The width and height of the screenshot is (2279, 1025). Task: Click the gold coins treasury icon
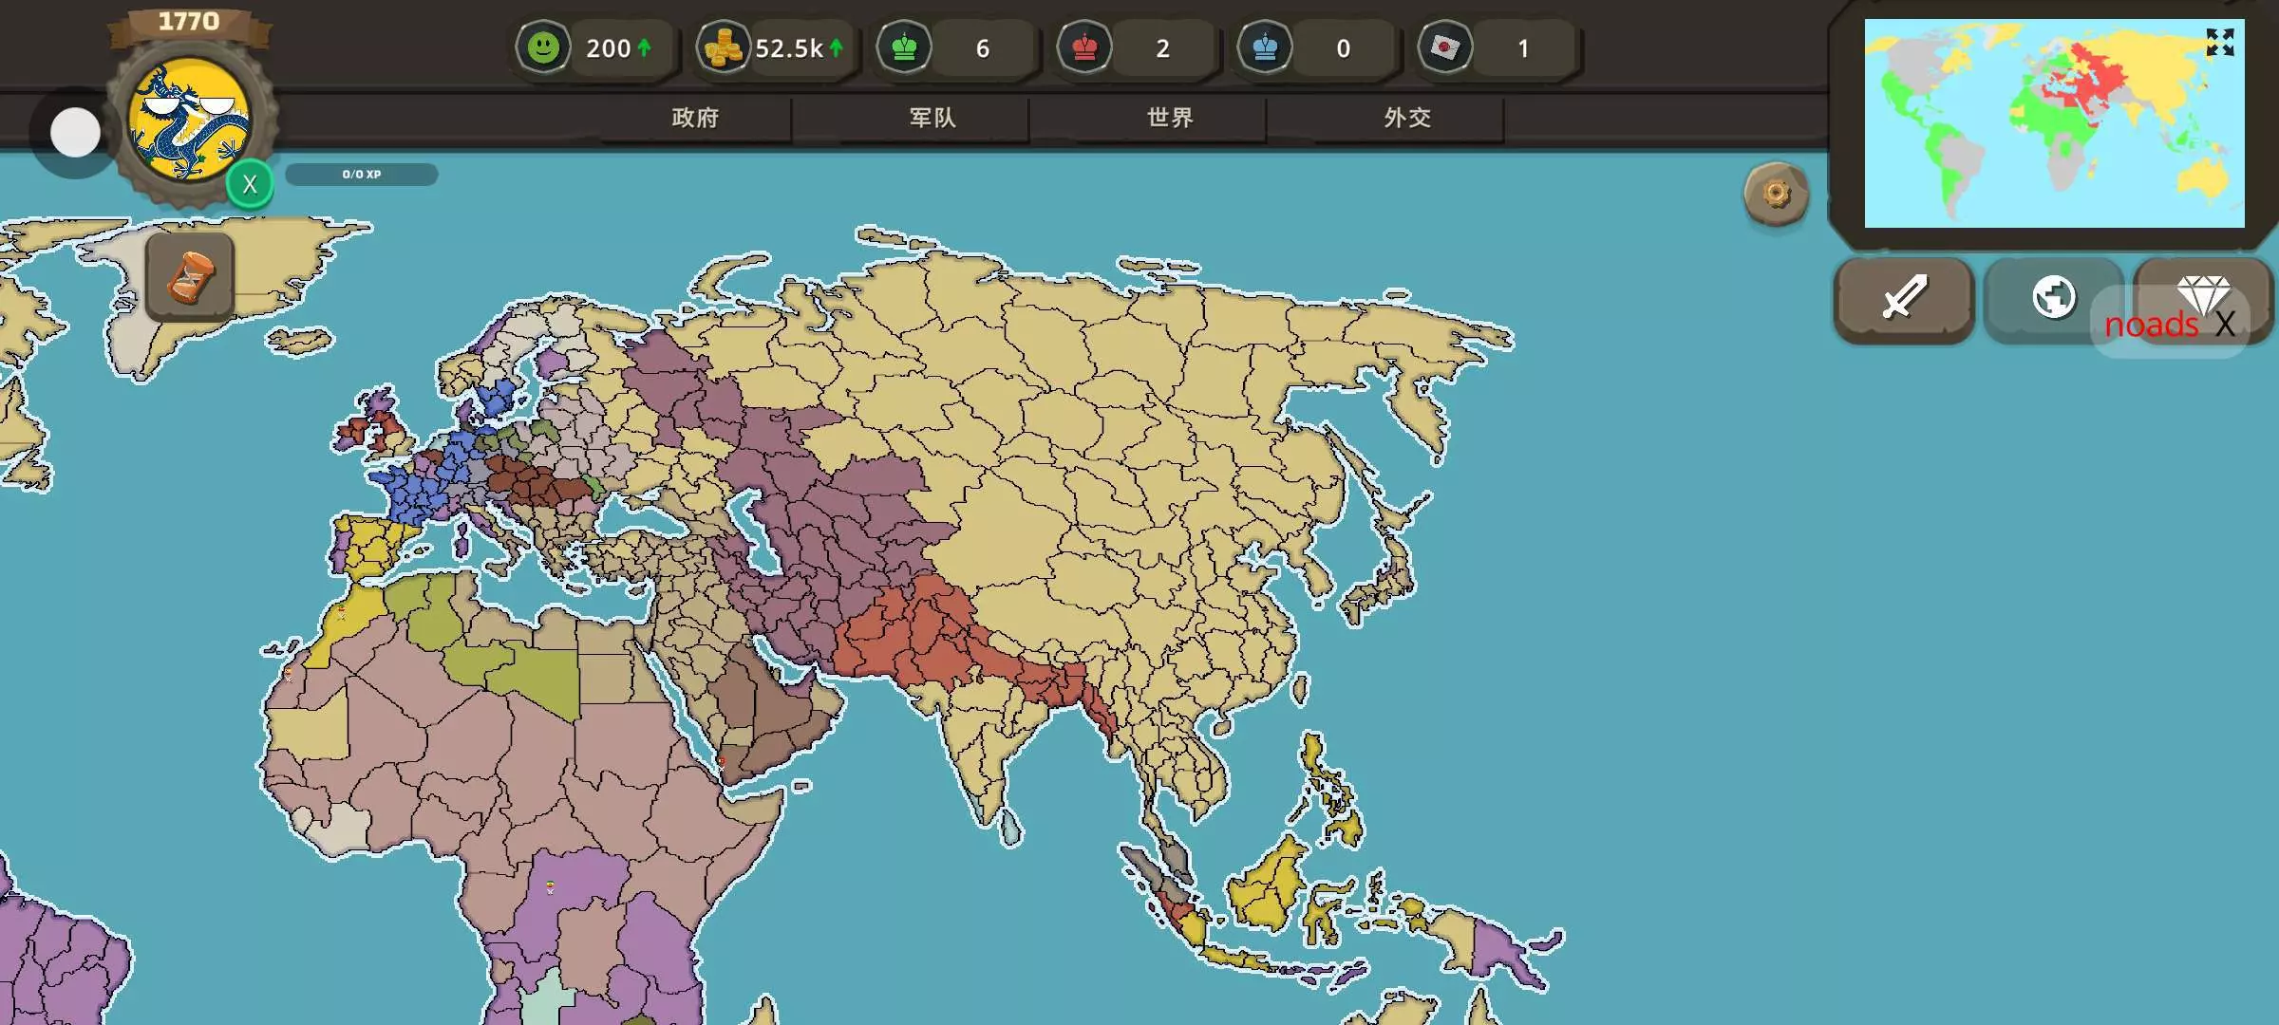[724, 47]
